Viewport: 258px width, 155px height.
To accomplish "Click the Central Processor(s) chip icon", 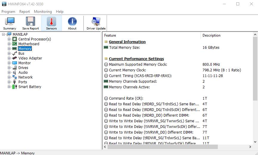I will click(x=15, y=39).
